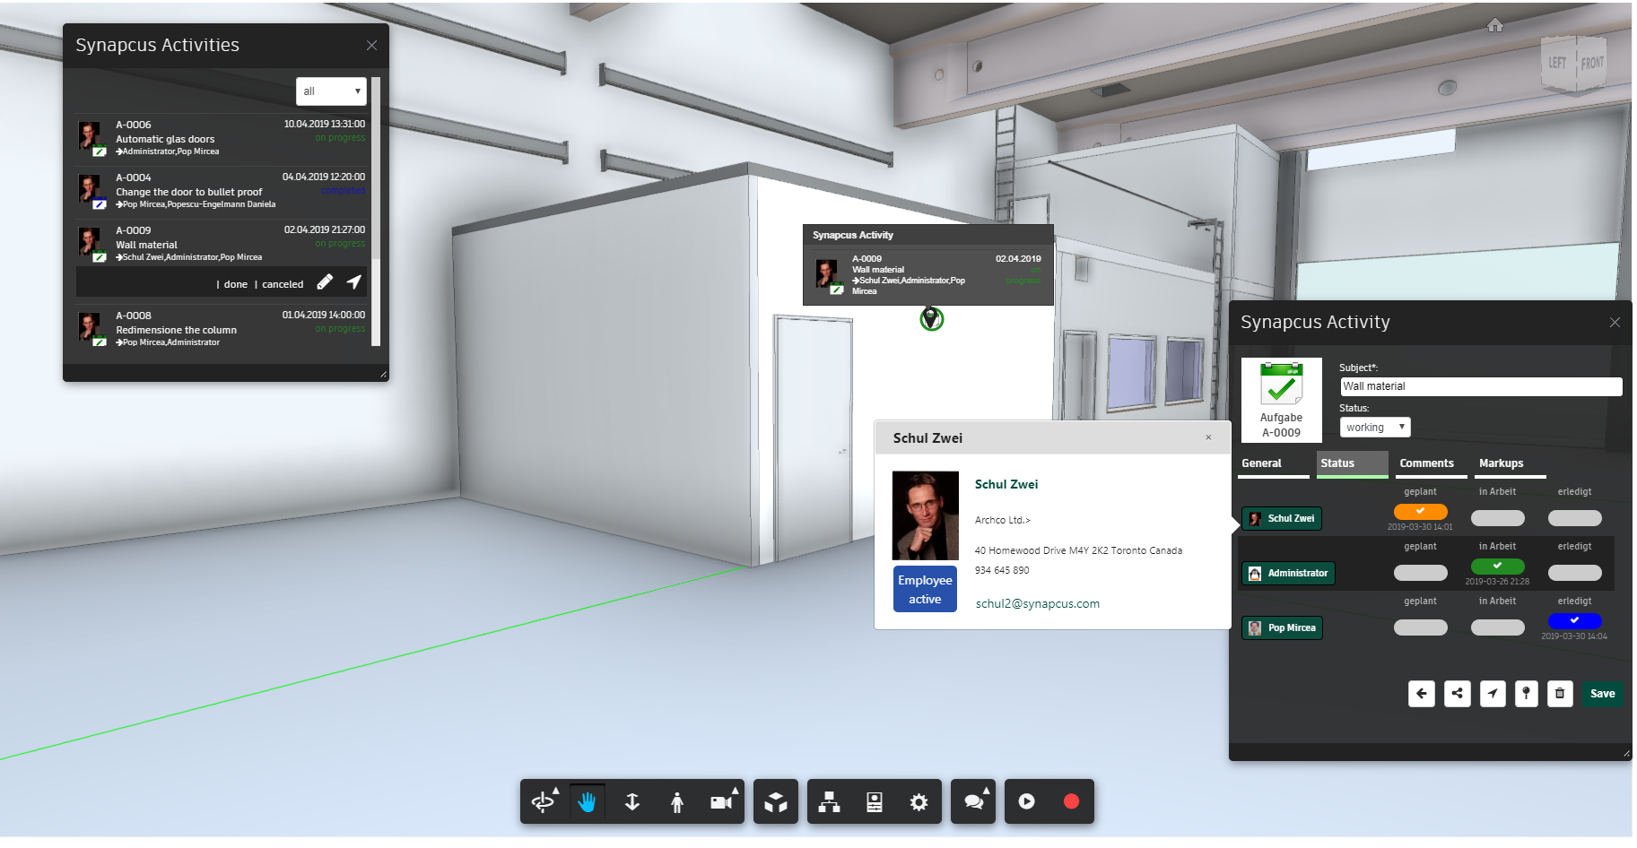This screenshot has height=848, width=1637.
Task: Mark activity A-0009 as canceled
Action: (283, 284)
